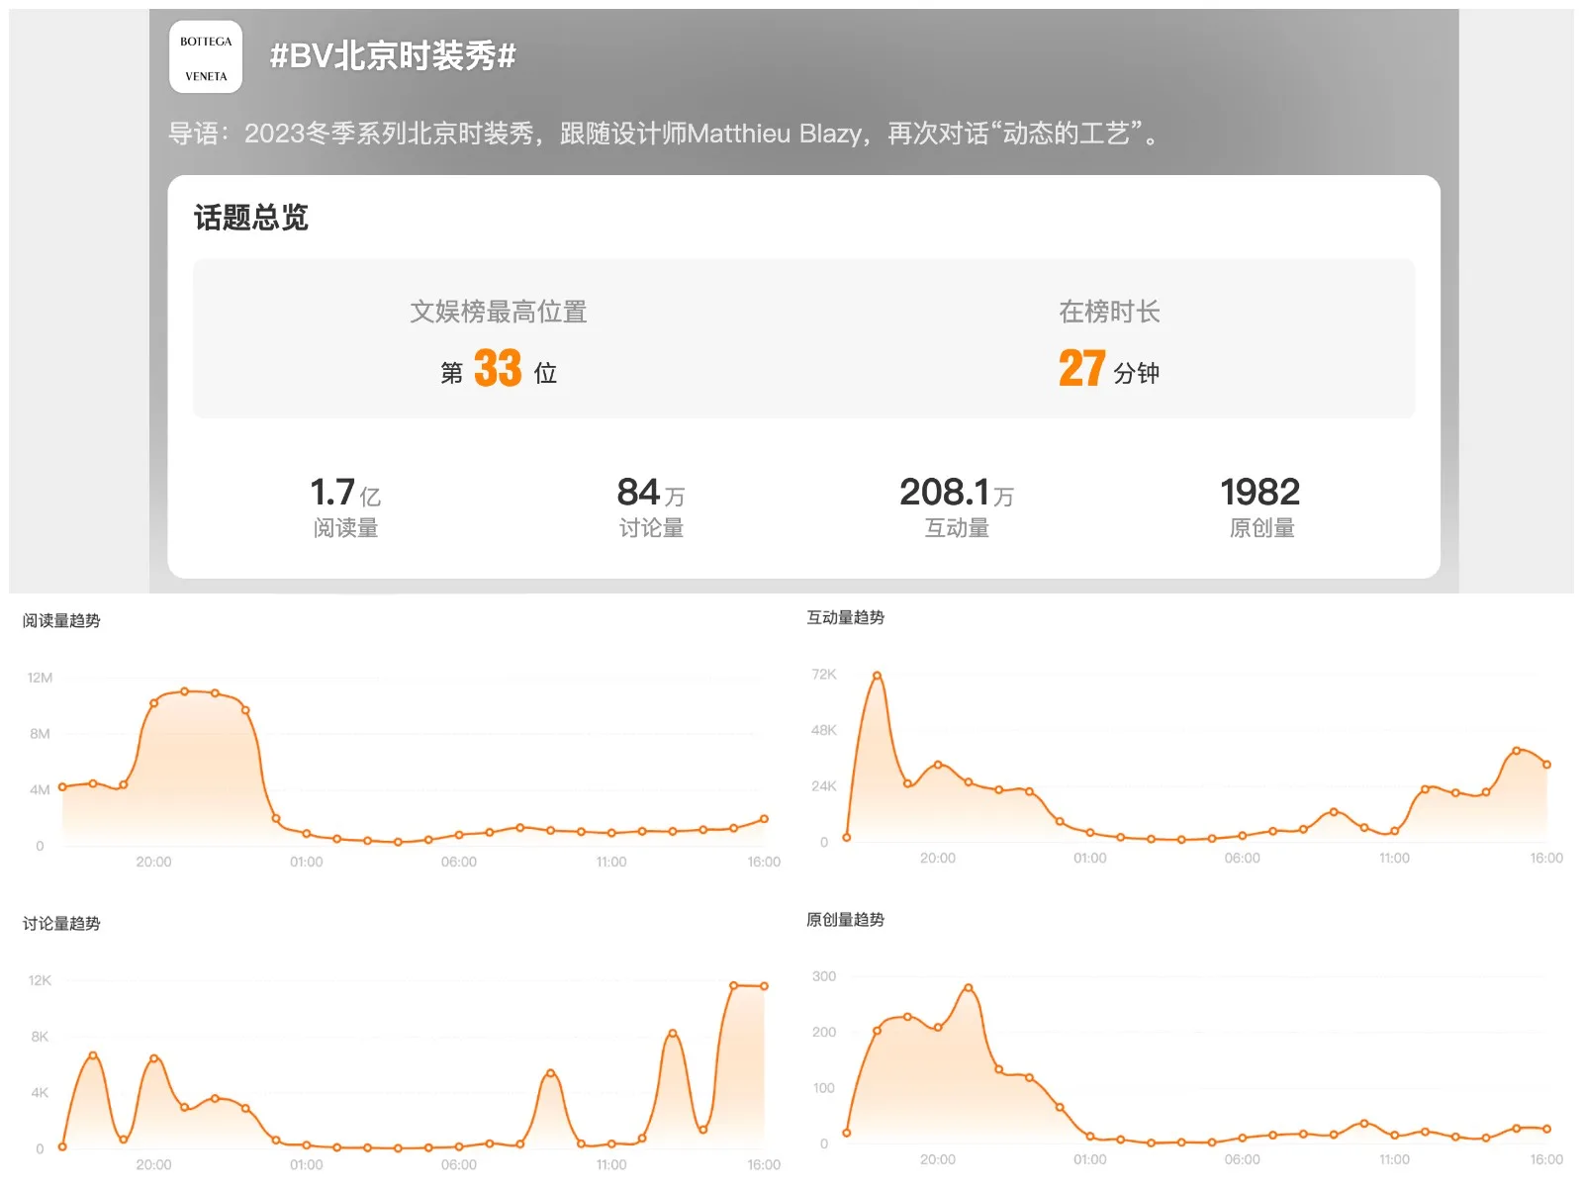
Task: Select the peak data point on 互动量趋势 chart
Action: (875, 676)
